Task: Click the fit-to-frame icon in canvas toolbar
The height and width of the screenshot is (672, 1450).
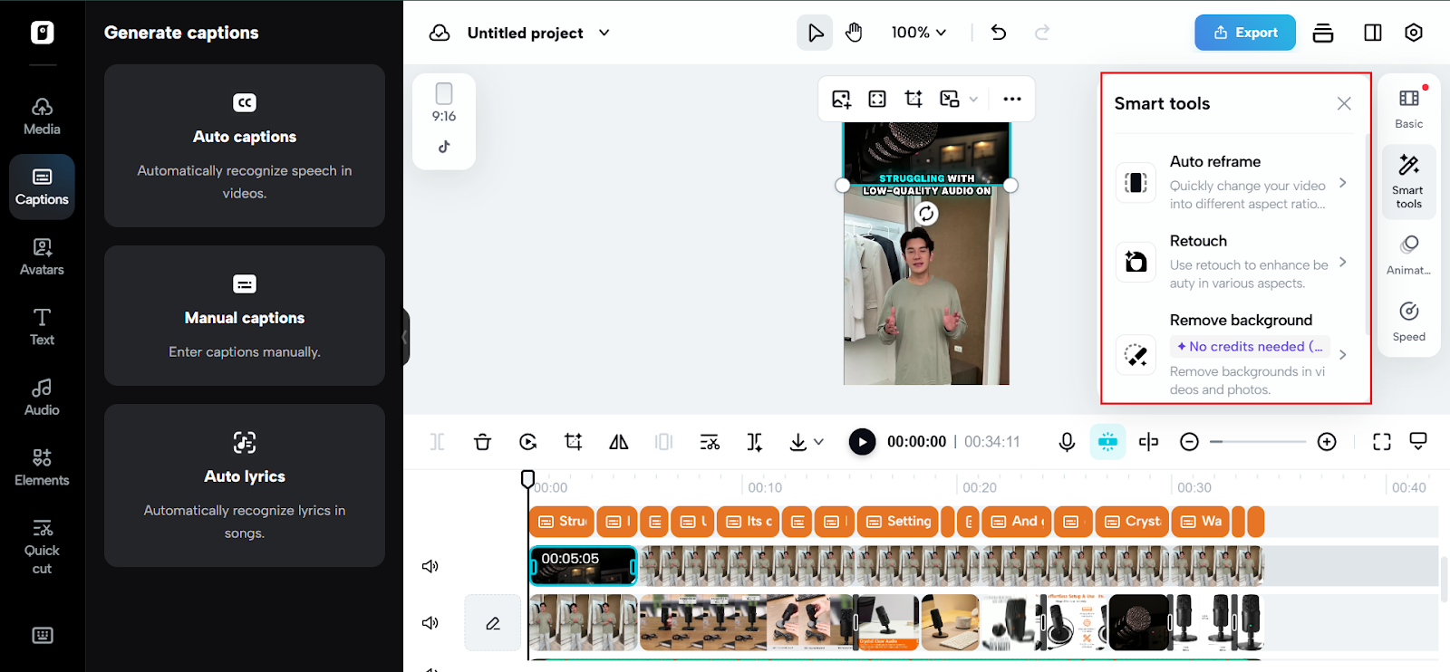Action: coord(877,99)
